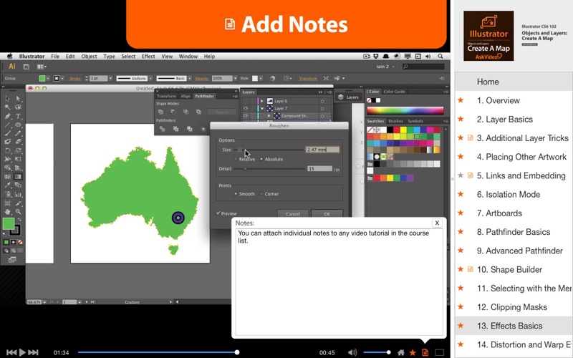Switch to the Color Guide tab
This screenshot has width=573, height=358.
(x=394, y=92)
